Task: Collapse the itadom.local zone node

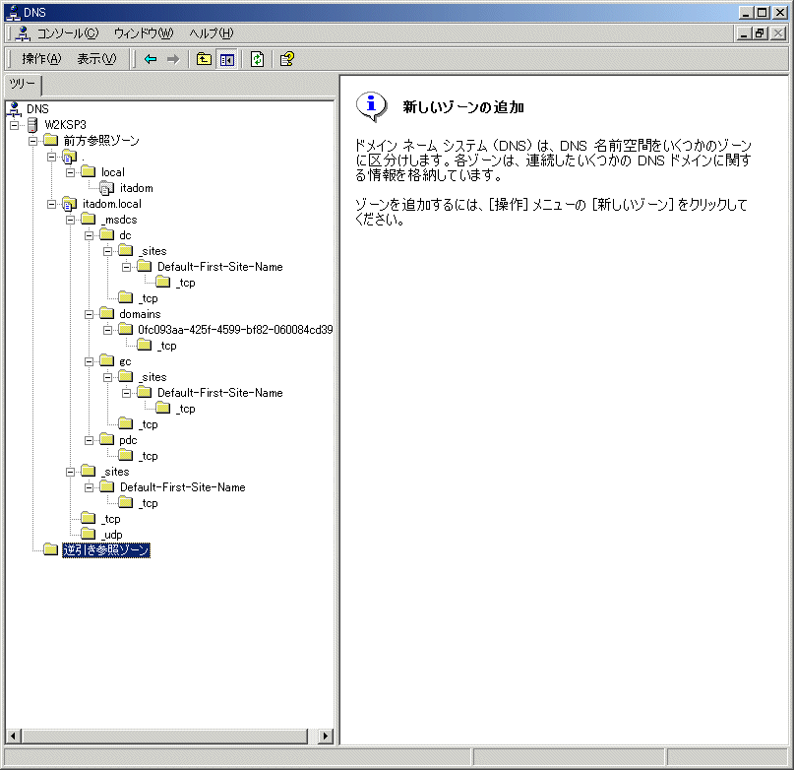Action: point(51,204)
